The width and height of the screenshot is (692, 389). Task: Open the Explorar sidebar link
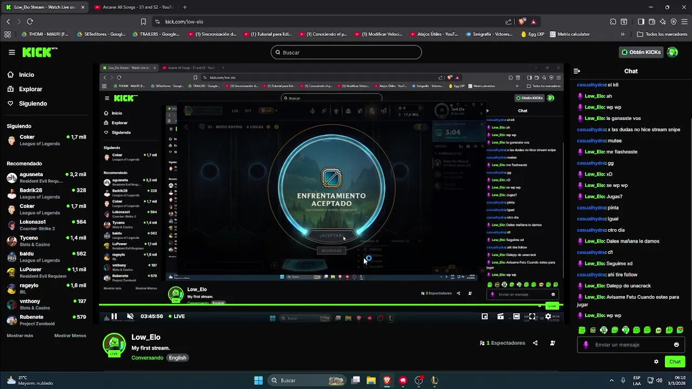tap(25, 89)
